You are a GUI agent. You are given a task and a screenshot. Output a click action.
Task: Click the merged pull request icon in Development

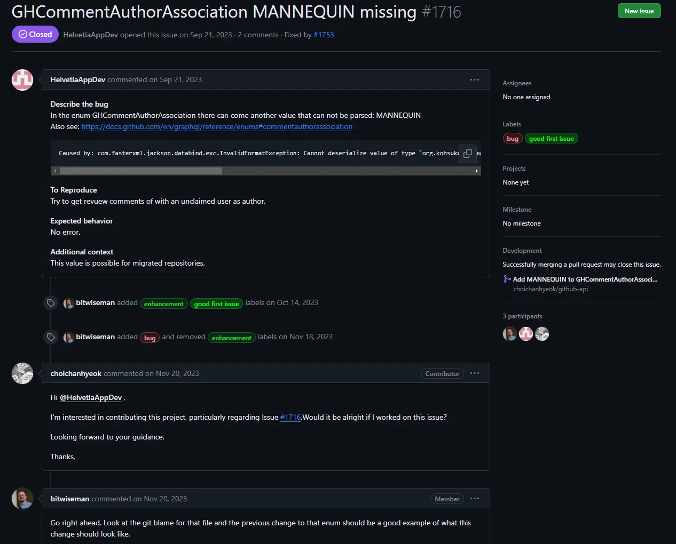pos(507,279)
